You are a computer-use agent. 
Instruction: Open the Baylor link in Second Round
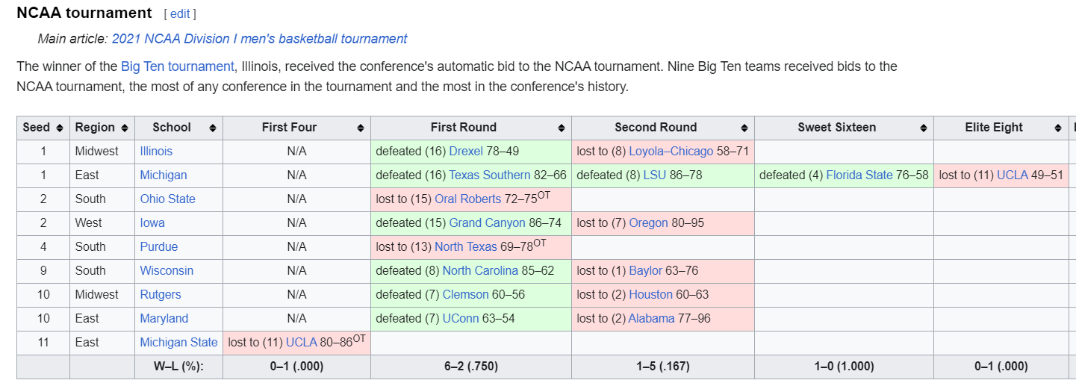coord(646,270)
